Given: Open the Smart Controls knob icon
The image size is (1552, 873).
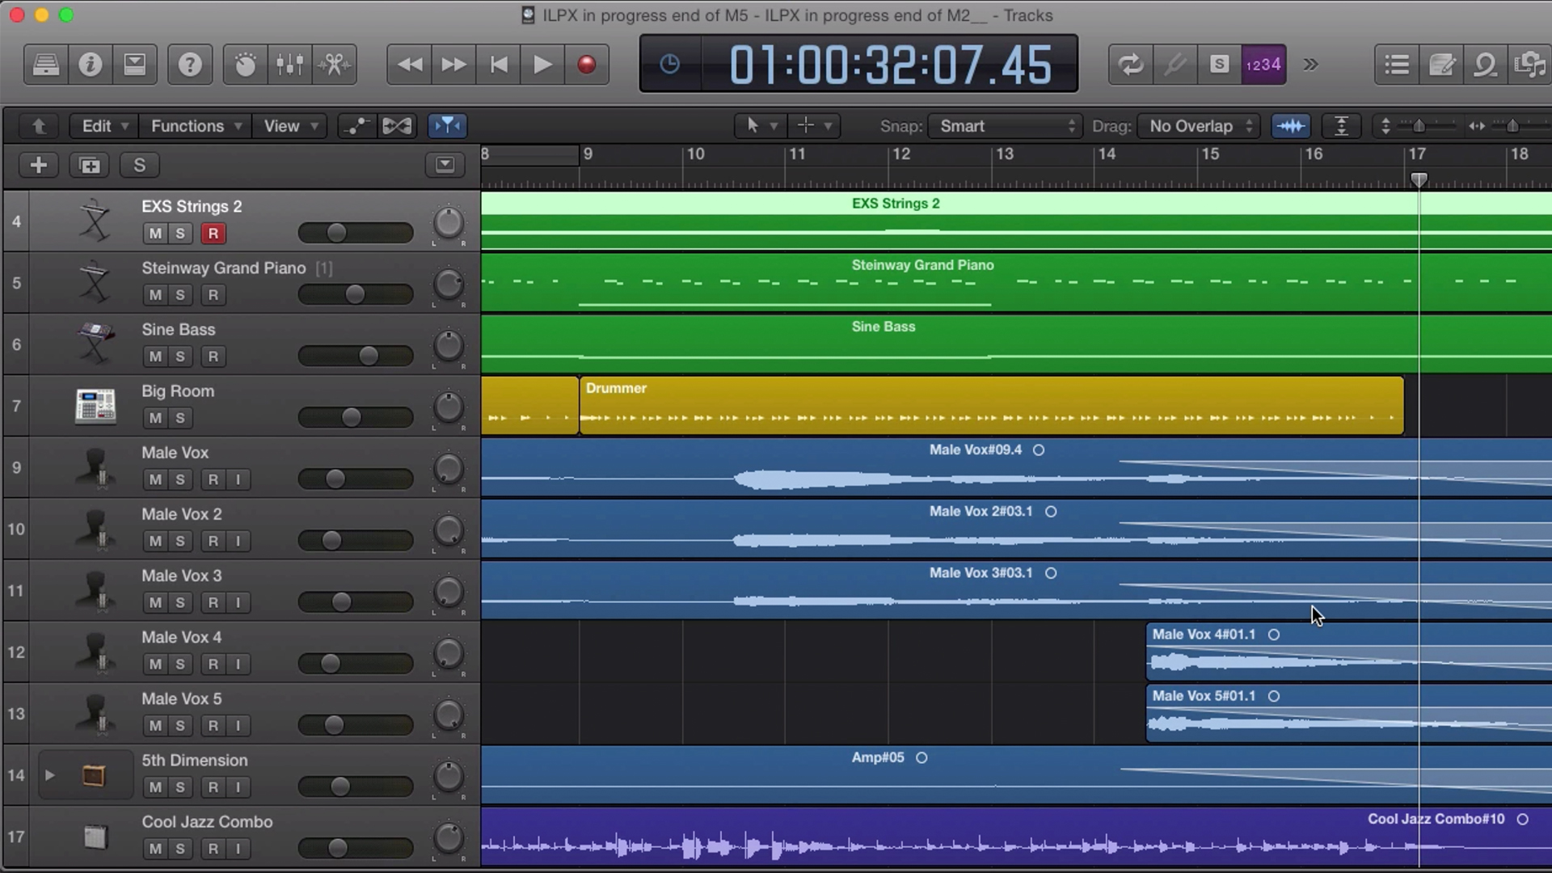Looking at the screenshot, I should coord(245,65).
